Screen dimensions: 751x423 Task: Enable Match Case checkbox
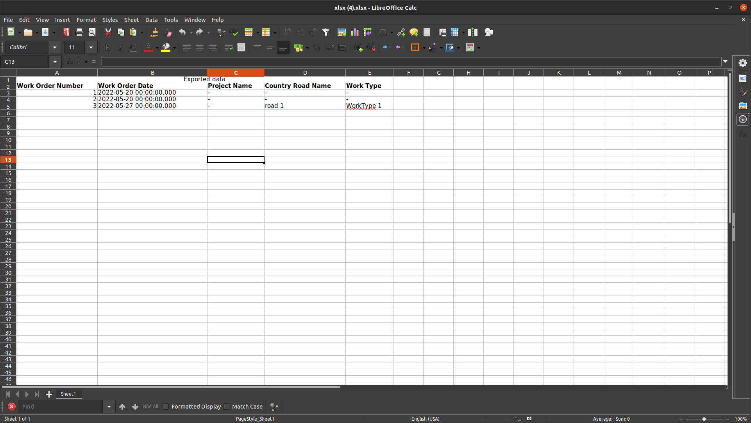pyautogui.click(x=227, y=407)
